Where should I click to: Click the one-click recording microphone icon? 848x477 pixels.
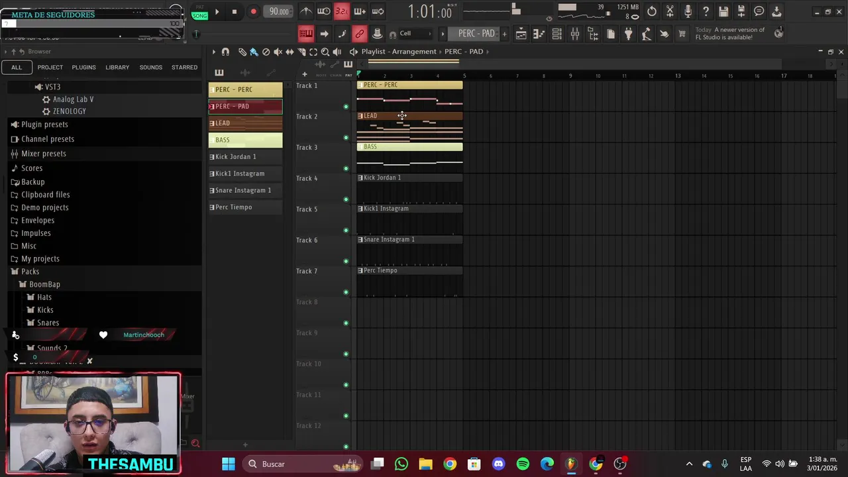(688, 11)
